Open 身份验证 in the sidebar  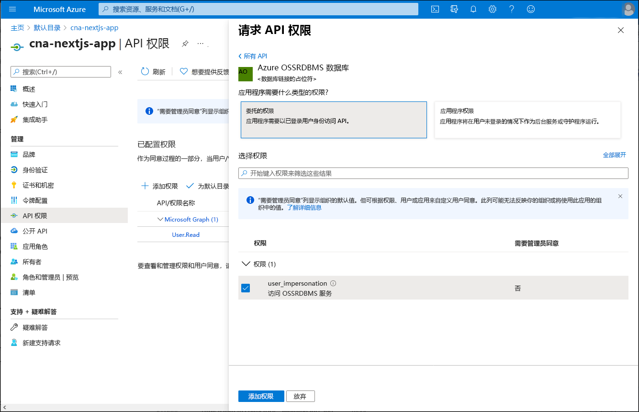point(35,170)
